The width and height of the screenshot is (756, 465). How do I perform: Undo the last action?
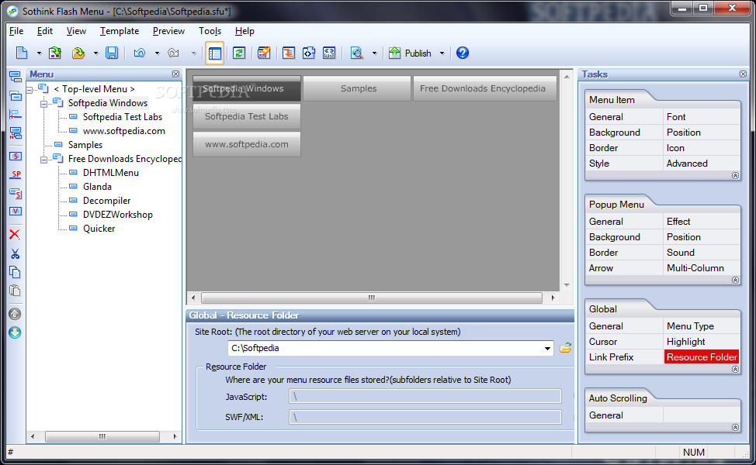click(140, 53)
